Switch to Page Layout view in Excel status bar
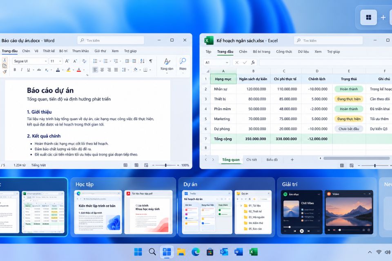Screen dimensions: 392x261 (x=352, y=165)
